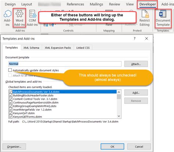Confirm the dialog with OK
174x152 pixels.
112,146
